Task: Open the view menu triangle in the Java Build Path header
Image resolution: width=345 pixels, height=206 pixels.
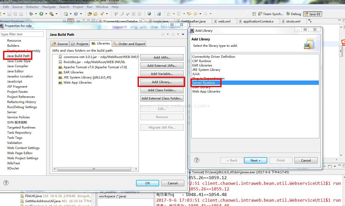Action: (183, 34)
